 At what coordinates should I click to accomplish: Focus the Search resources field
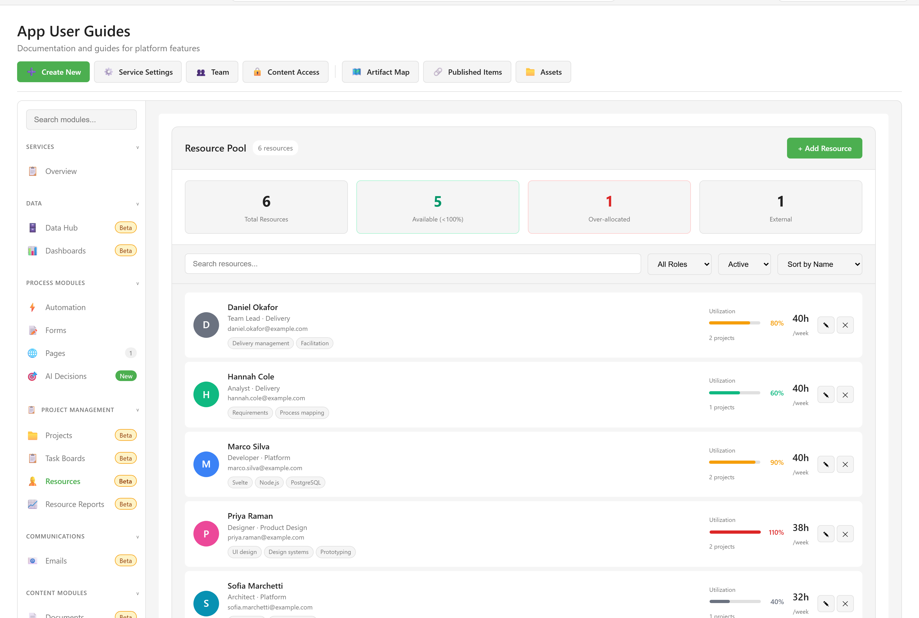coord(413,264)
